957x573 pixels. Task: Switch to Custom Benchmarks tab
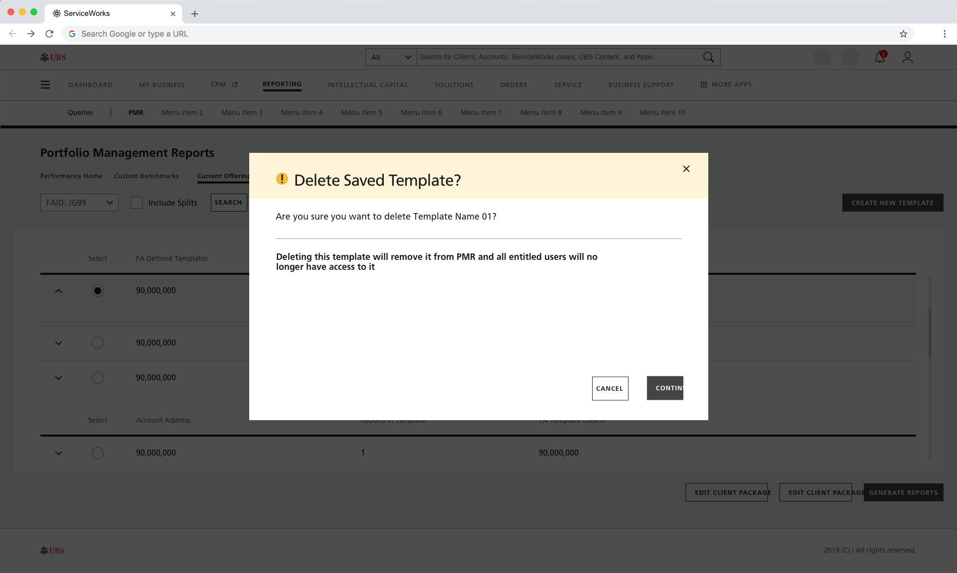point(146,176)
